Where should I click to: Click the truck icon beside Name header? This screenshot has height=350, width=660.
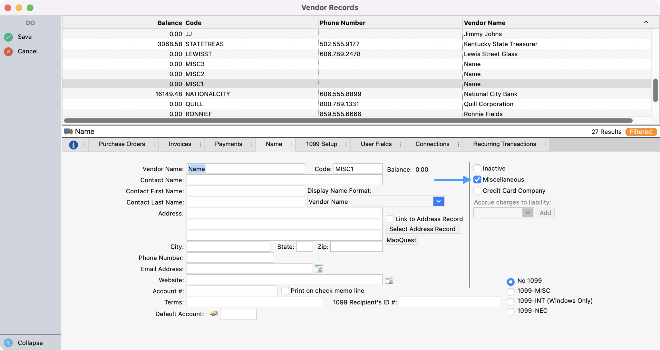pyautogui.click(x=68, y=131)
